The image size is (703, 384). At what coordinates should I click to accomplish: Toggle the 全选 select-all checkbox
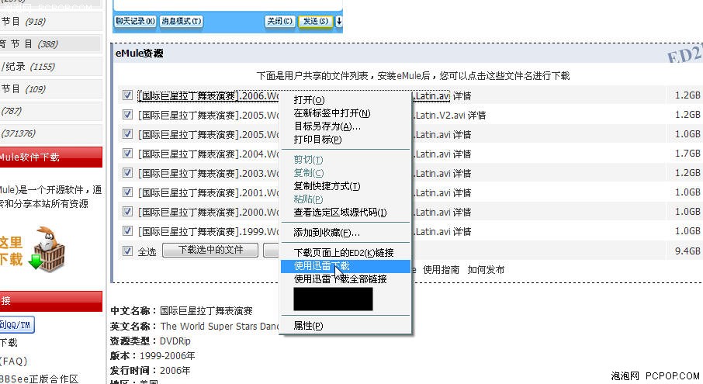pos(127,251)
